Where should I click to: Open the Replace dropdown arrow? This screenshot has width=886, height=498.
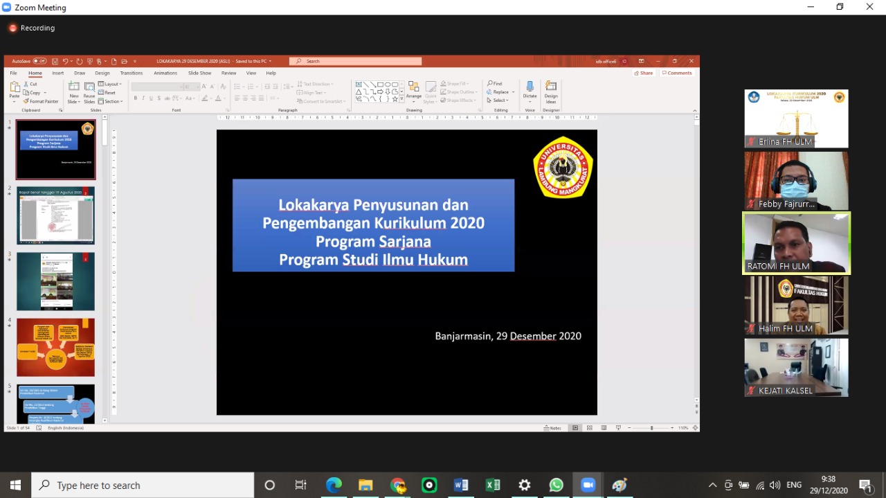click(514, 92)
